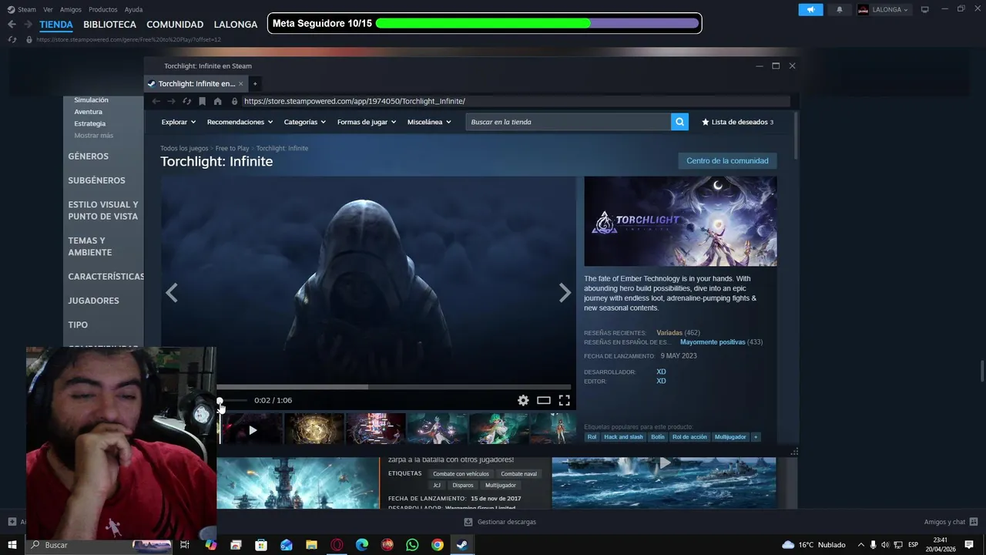Go forward in main Steam window
The image size is (986, 555).
[x=29, y=24]
